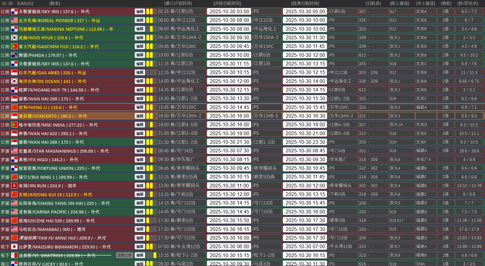This screenshot has width=485, height=266.
Task: Click the Singapore flag beside GAS ARIES
Action: click(x=14, y=72)
